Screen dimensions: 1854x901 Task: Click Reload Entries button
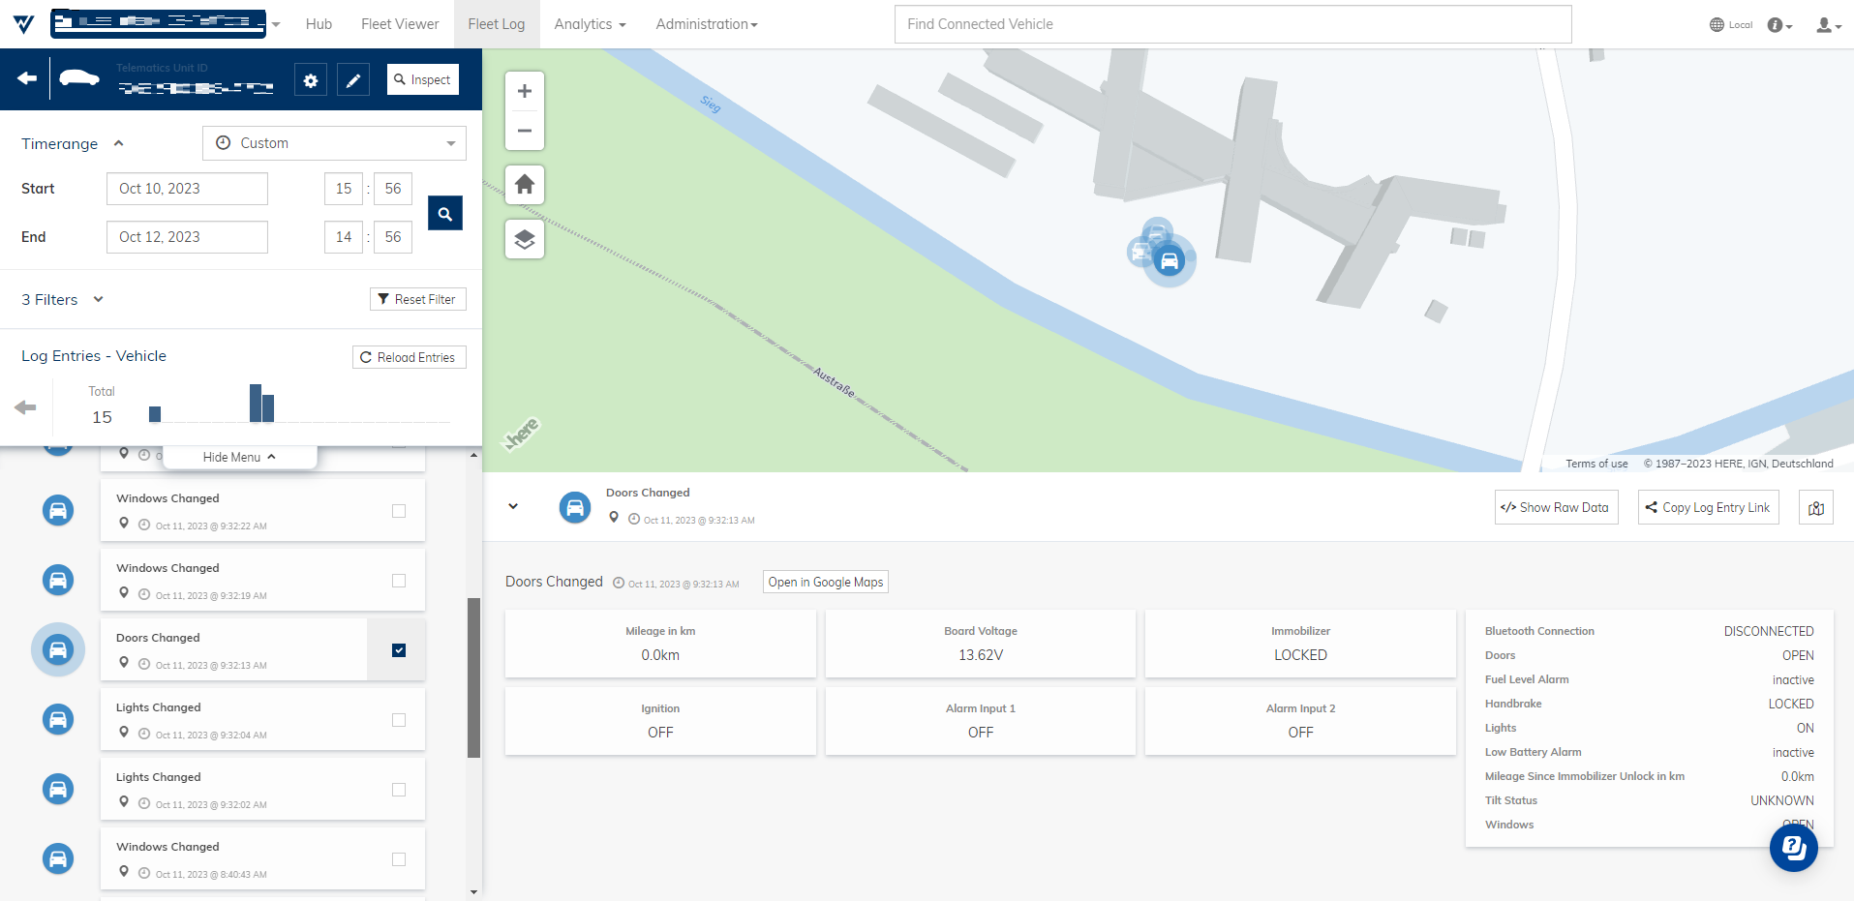[410, 357]
